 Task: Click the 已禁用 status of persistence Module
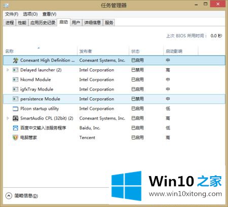137,99
